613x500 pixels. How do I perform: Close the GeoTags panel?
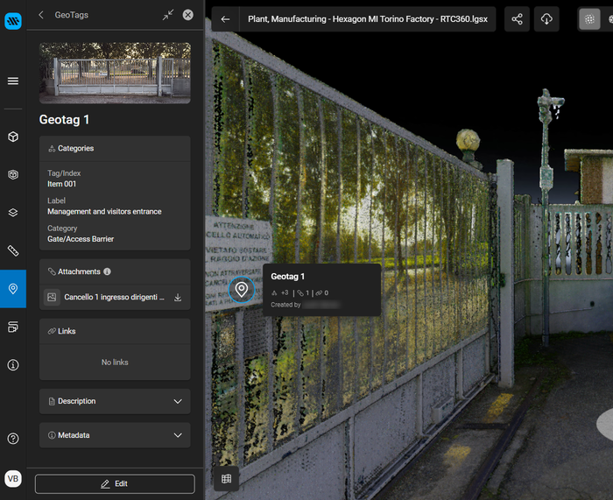[x=188, y=15]
